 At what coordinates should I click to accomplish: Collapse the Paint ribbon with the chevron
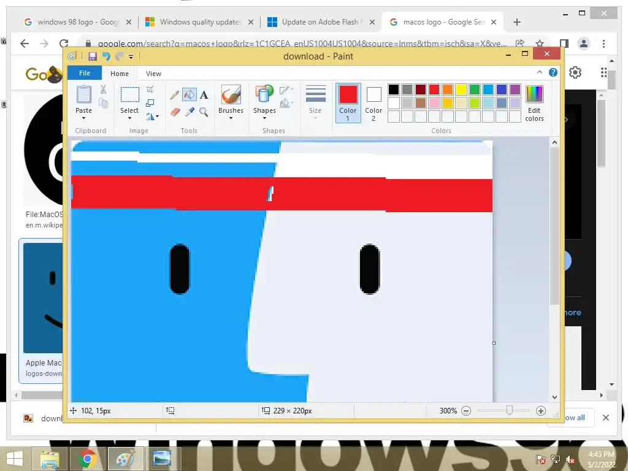540,72
